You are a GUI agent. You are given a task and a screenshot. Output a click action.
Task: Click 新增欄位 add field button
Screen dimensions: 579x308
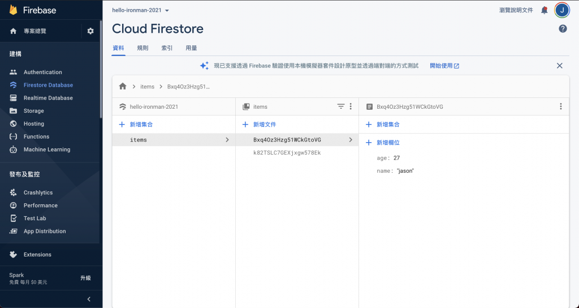click(x=383, y=143)
